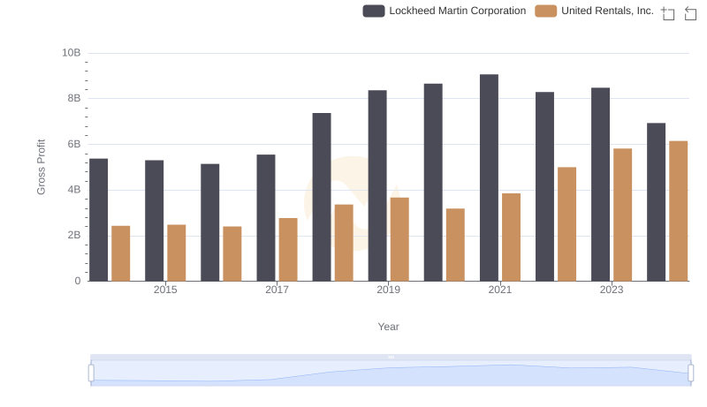Select United Rentals bar for 2023
Viewport: 707px width, 407px height.
coord(623,215)
